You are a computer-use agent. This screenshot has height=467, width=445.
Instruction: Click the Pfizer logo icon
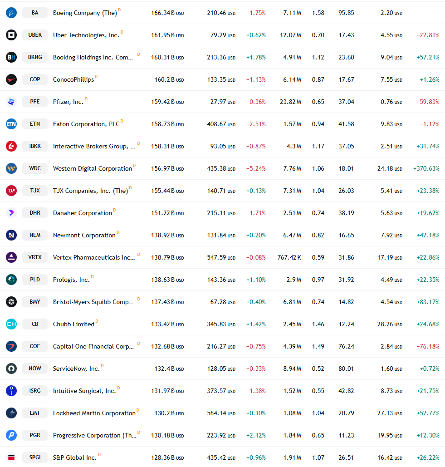11,102
